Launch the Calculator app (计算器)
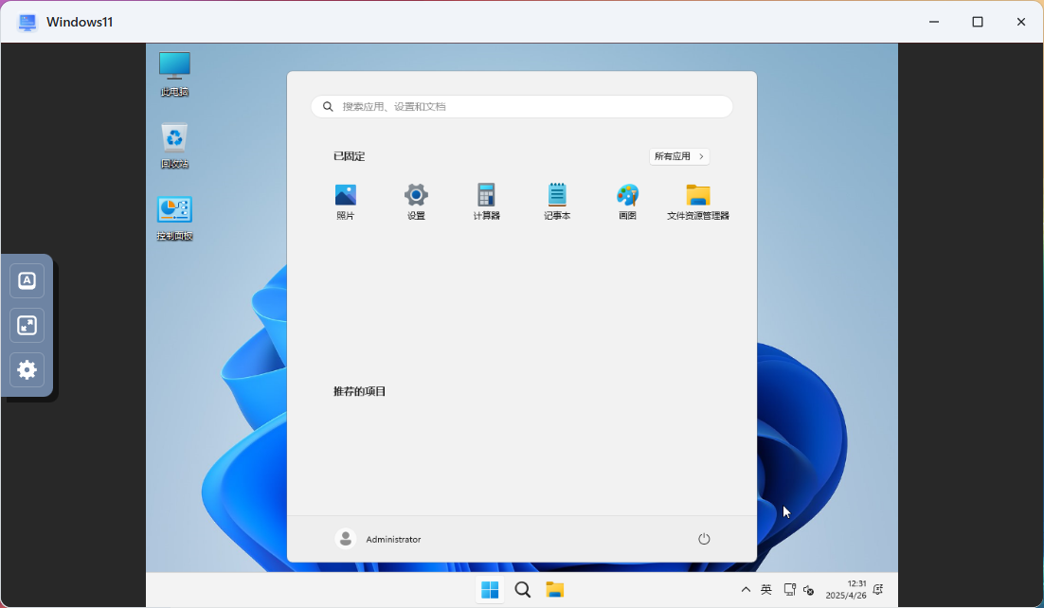This screenshot has height=608, width=1044. 487,201
